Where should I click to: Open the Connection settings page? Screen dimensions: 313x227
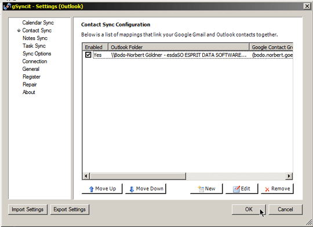pos(35,61)
